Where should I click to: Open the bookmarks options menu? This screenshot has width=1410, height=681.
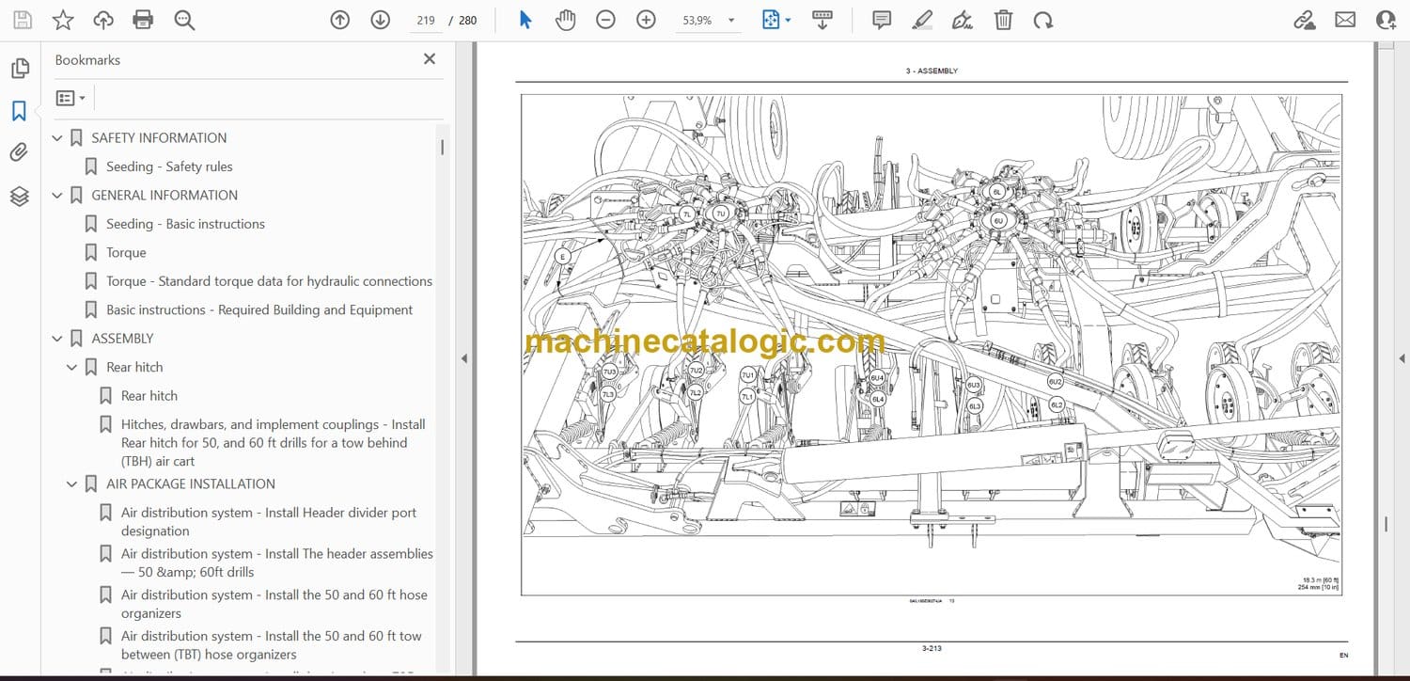click(x=70, y=98)
